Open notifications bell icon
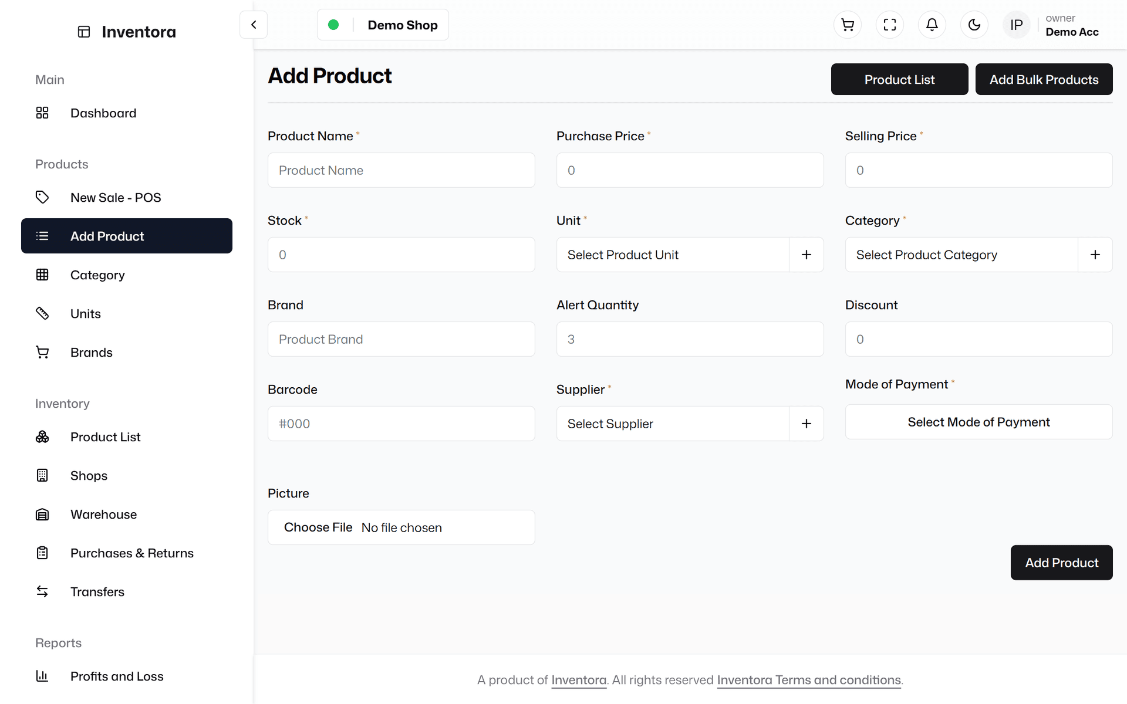This screenshot has height=704, width=1127. click(x=932, y=25)
